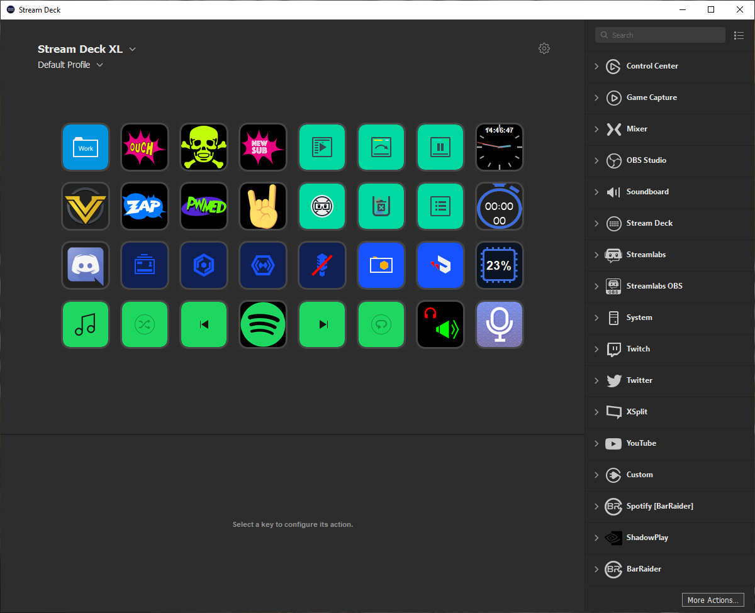Click the teal trash bin key
The height and width of the screenshot is (613, 755).
click(381, 206)
